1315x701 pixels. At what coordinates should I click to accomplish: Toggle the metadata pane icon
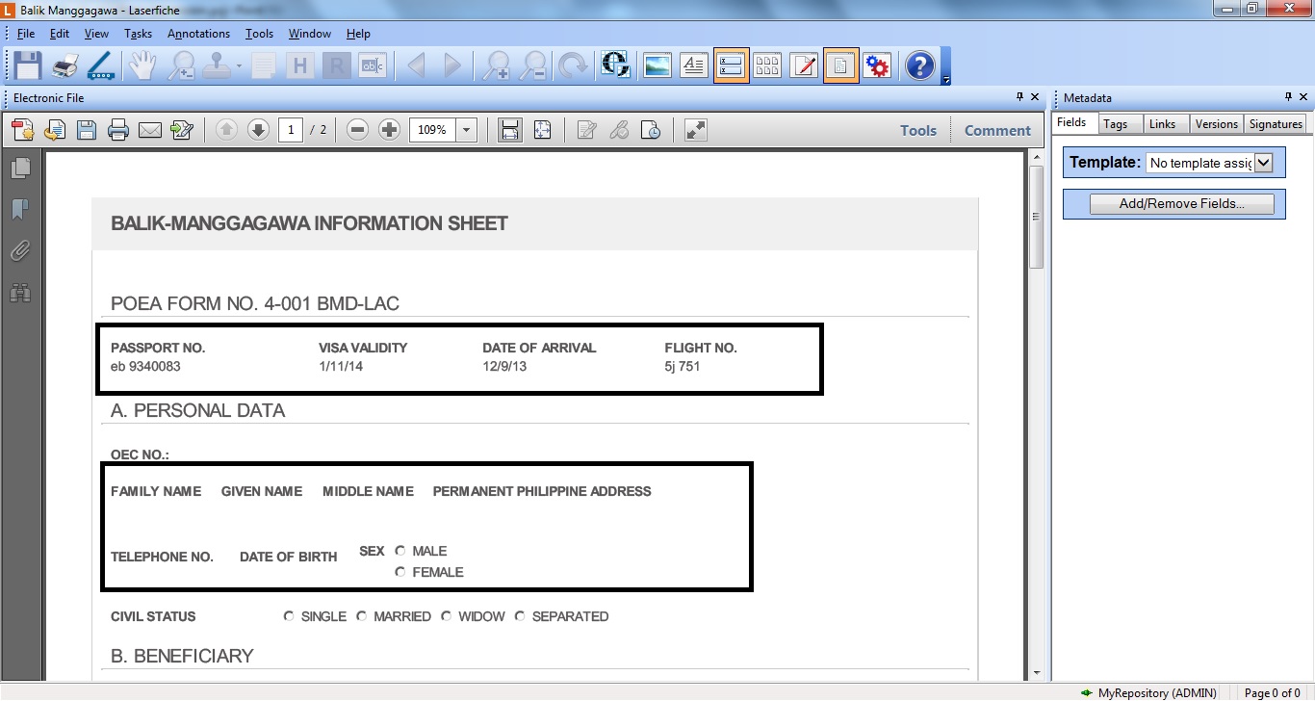(732, 65)
